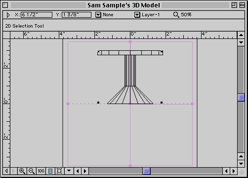The image size is (248, 178).
Task: Click the 'Sam Sample's 3D Model' window title
Action: [x=124, y=5]
